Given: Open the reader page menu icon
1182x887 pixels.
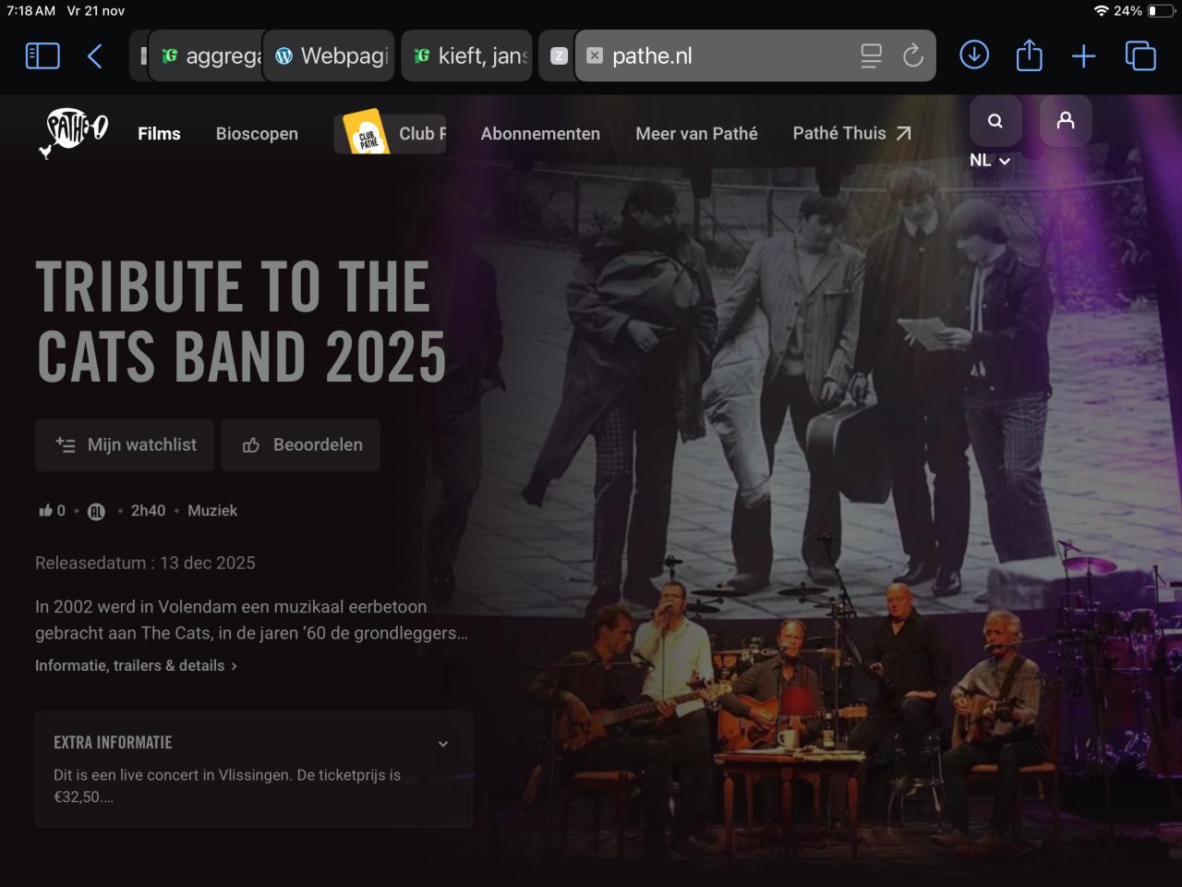Looking at the screenshot, I should (871, 56).
